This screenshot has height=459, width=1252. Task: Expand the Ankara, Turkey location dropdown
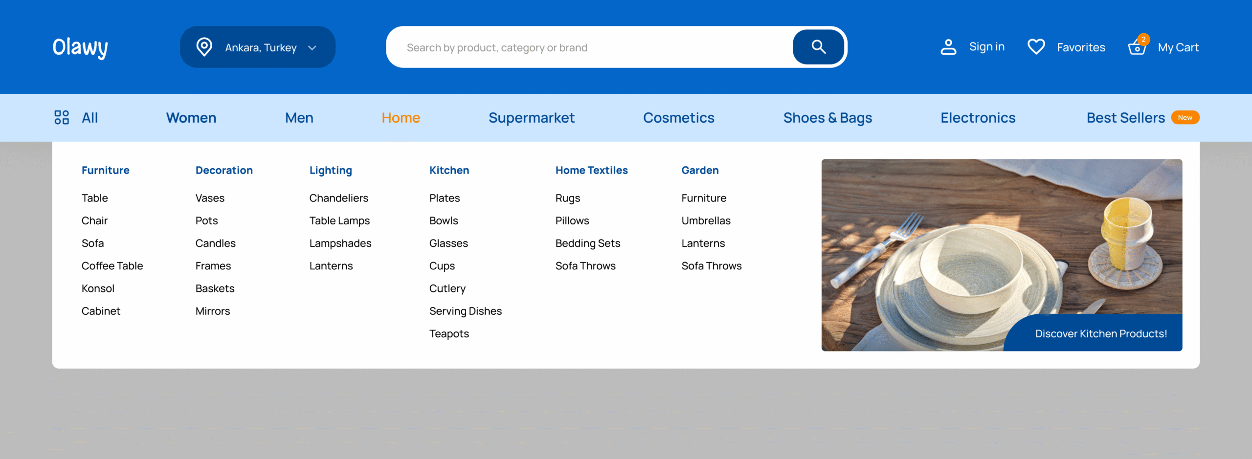point(312,47)
